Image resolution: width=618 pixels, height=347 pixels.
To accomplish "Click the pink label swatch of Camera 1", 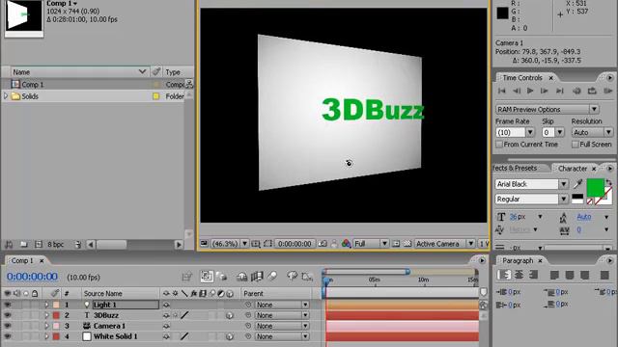I will point(56,326).
